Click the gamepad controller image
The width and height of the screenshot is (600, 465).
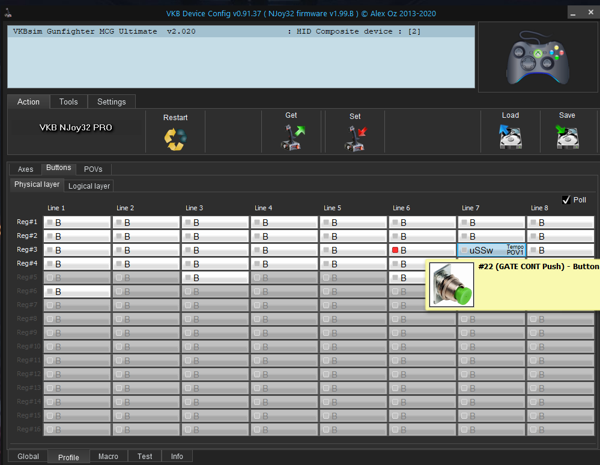point(538,59)
